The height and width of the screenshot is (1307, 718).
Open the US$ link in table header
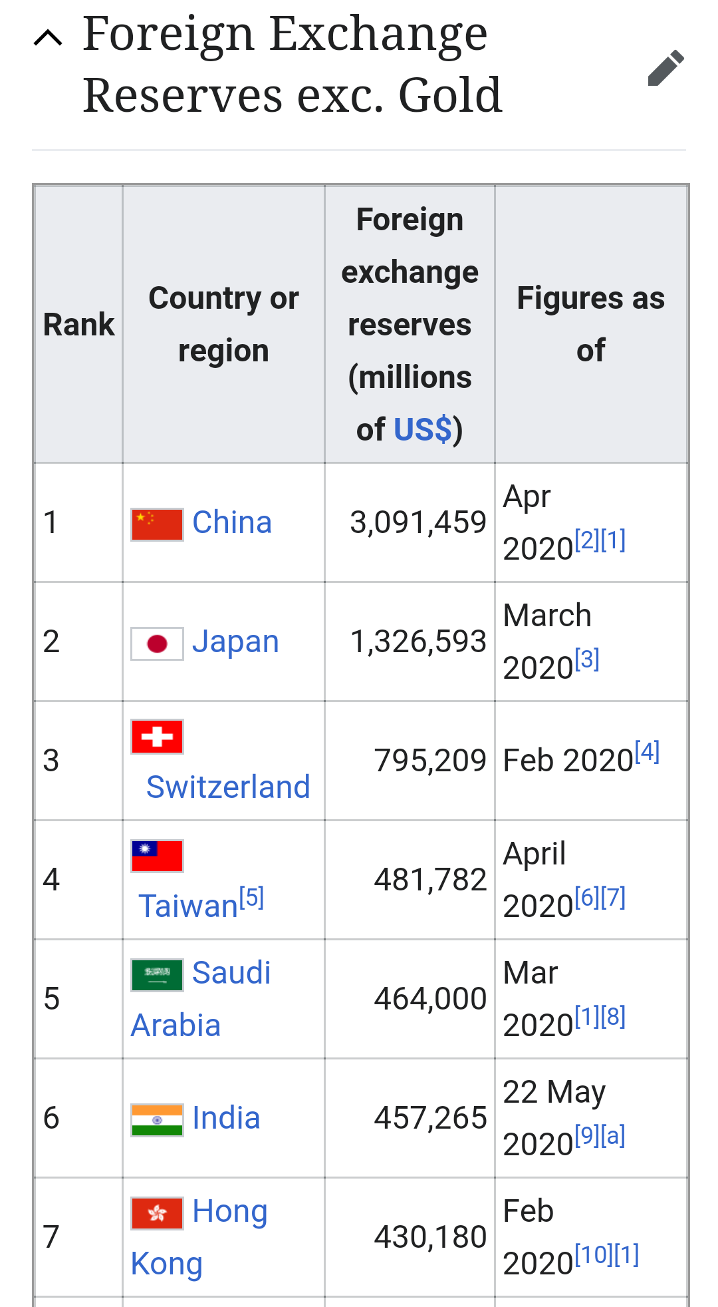[423, 430]
